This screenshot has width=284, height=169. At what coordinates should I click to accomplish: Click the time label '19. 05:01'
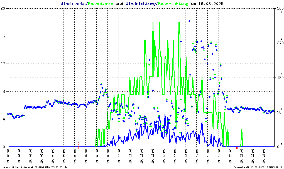(64, 156)
